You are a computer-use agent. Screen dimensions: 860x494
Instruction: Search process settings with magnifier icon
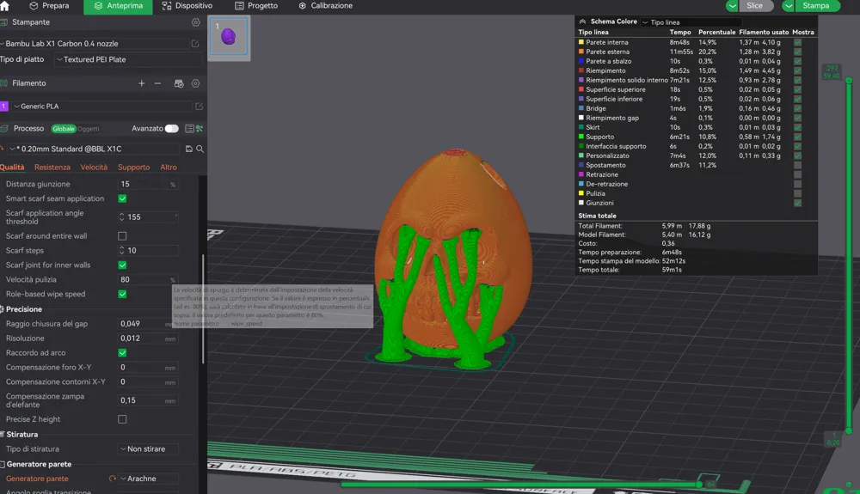pyautogui.click(x=200, y=149)
